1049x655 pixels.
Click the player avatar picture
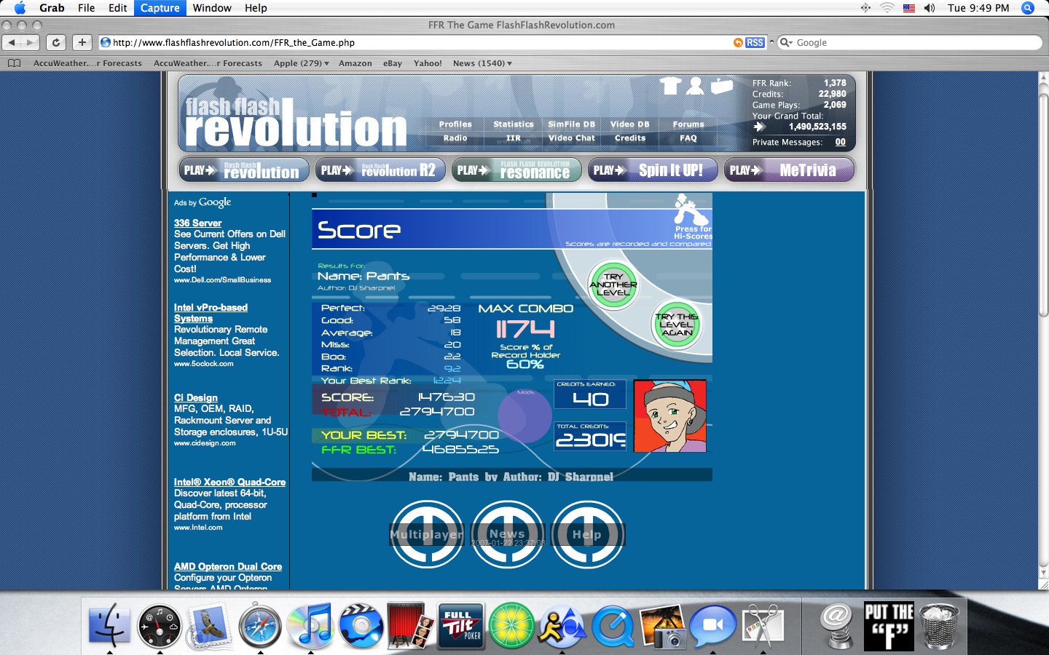pyautogui.click(x=670, y=416)
